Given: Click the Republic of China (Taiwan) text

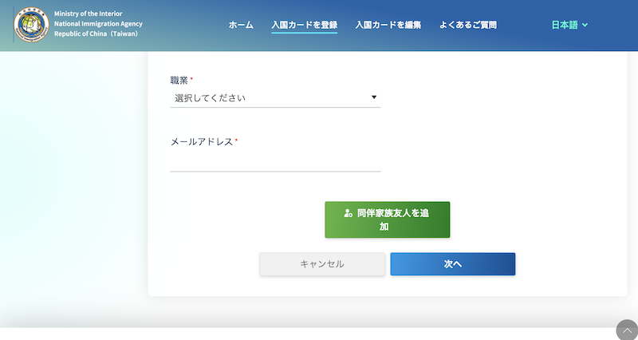Looking at the screenshot, I should [96, 35].
